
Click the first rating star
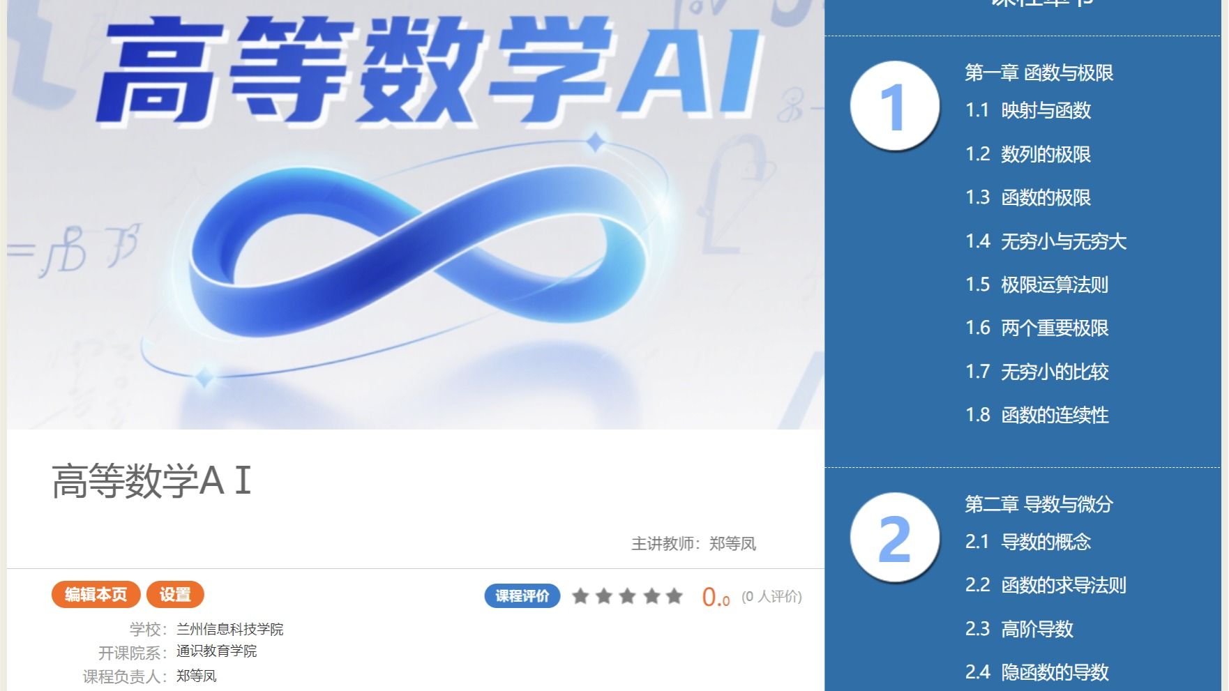point(580,596)
